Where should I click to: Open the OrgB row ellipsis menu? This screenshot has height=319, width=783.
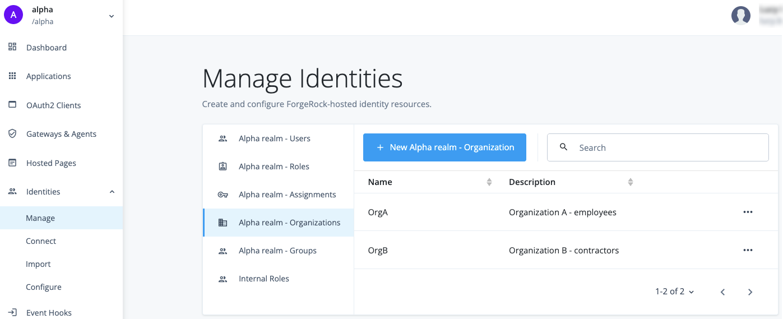click(748, 250)
